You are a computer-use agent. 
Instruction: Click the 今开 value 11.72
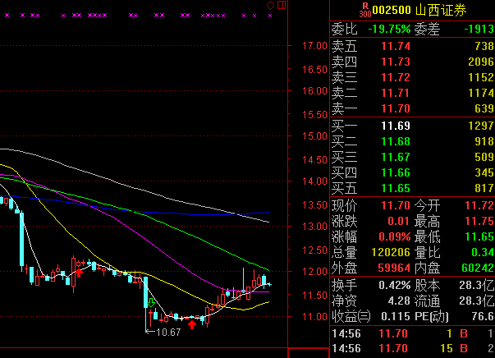pos(479,206)
